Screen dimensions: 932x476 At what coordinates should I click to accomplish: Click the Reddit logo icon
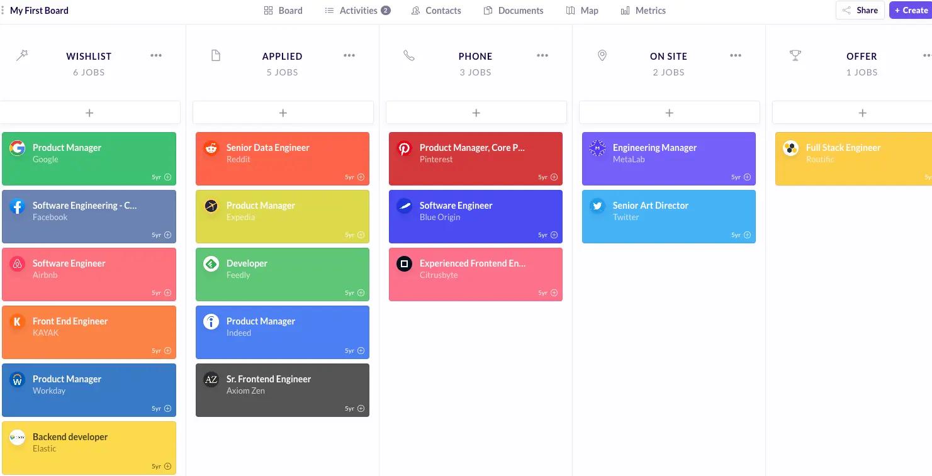[x=211, y=148]
